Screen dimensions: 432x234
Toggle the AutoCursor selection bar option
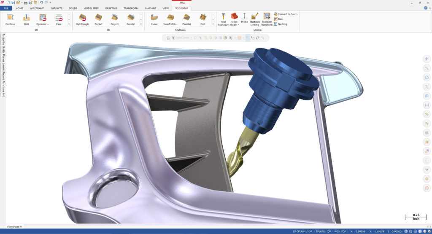182,38
